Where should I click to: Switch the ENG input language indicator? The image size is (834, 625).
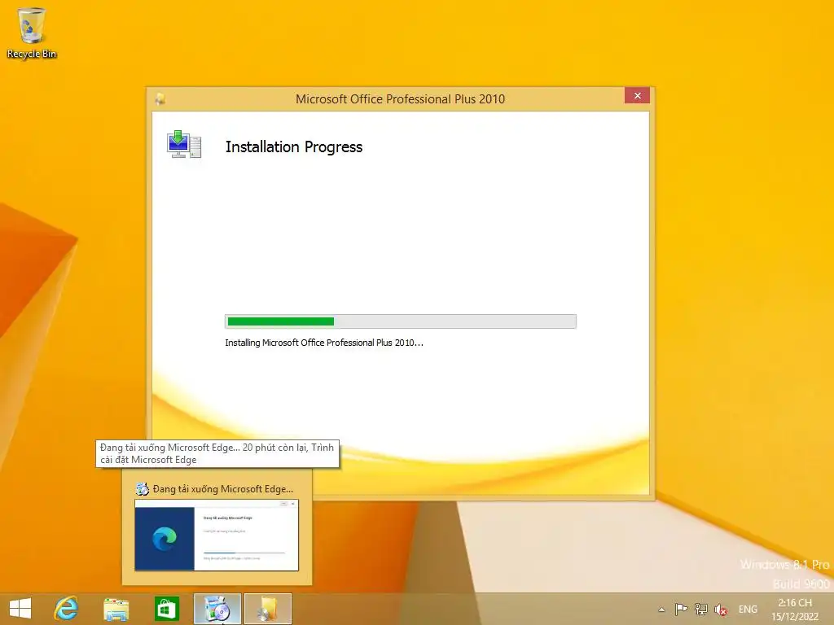tap(748, 610)
